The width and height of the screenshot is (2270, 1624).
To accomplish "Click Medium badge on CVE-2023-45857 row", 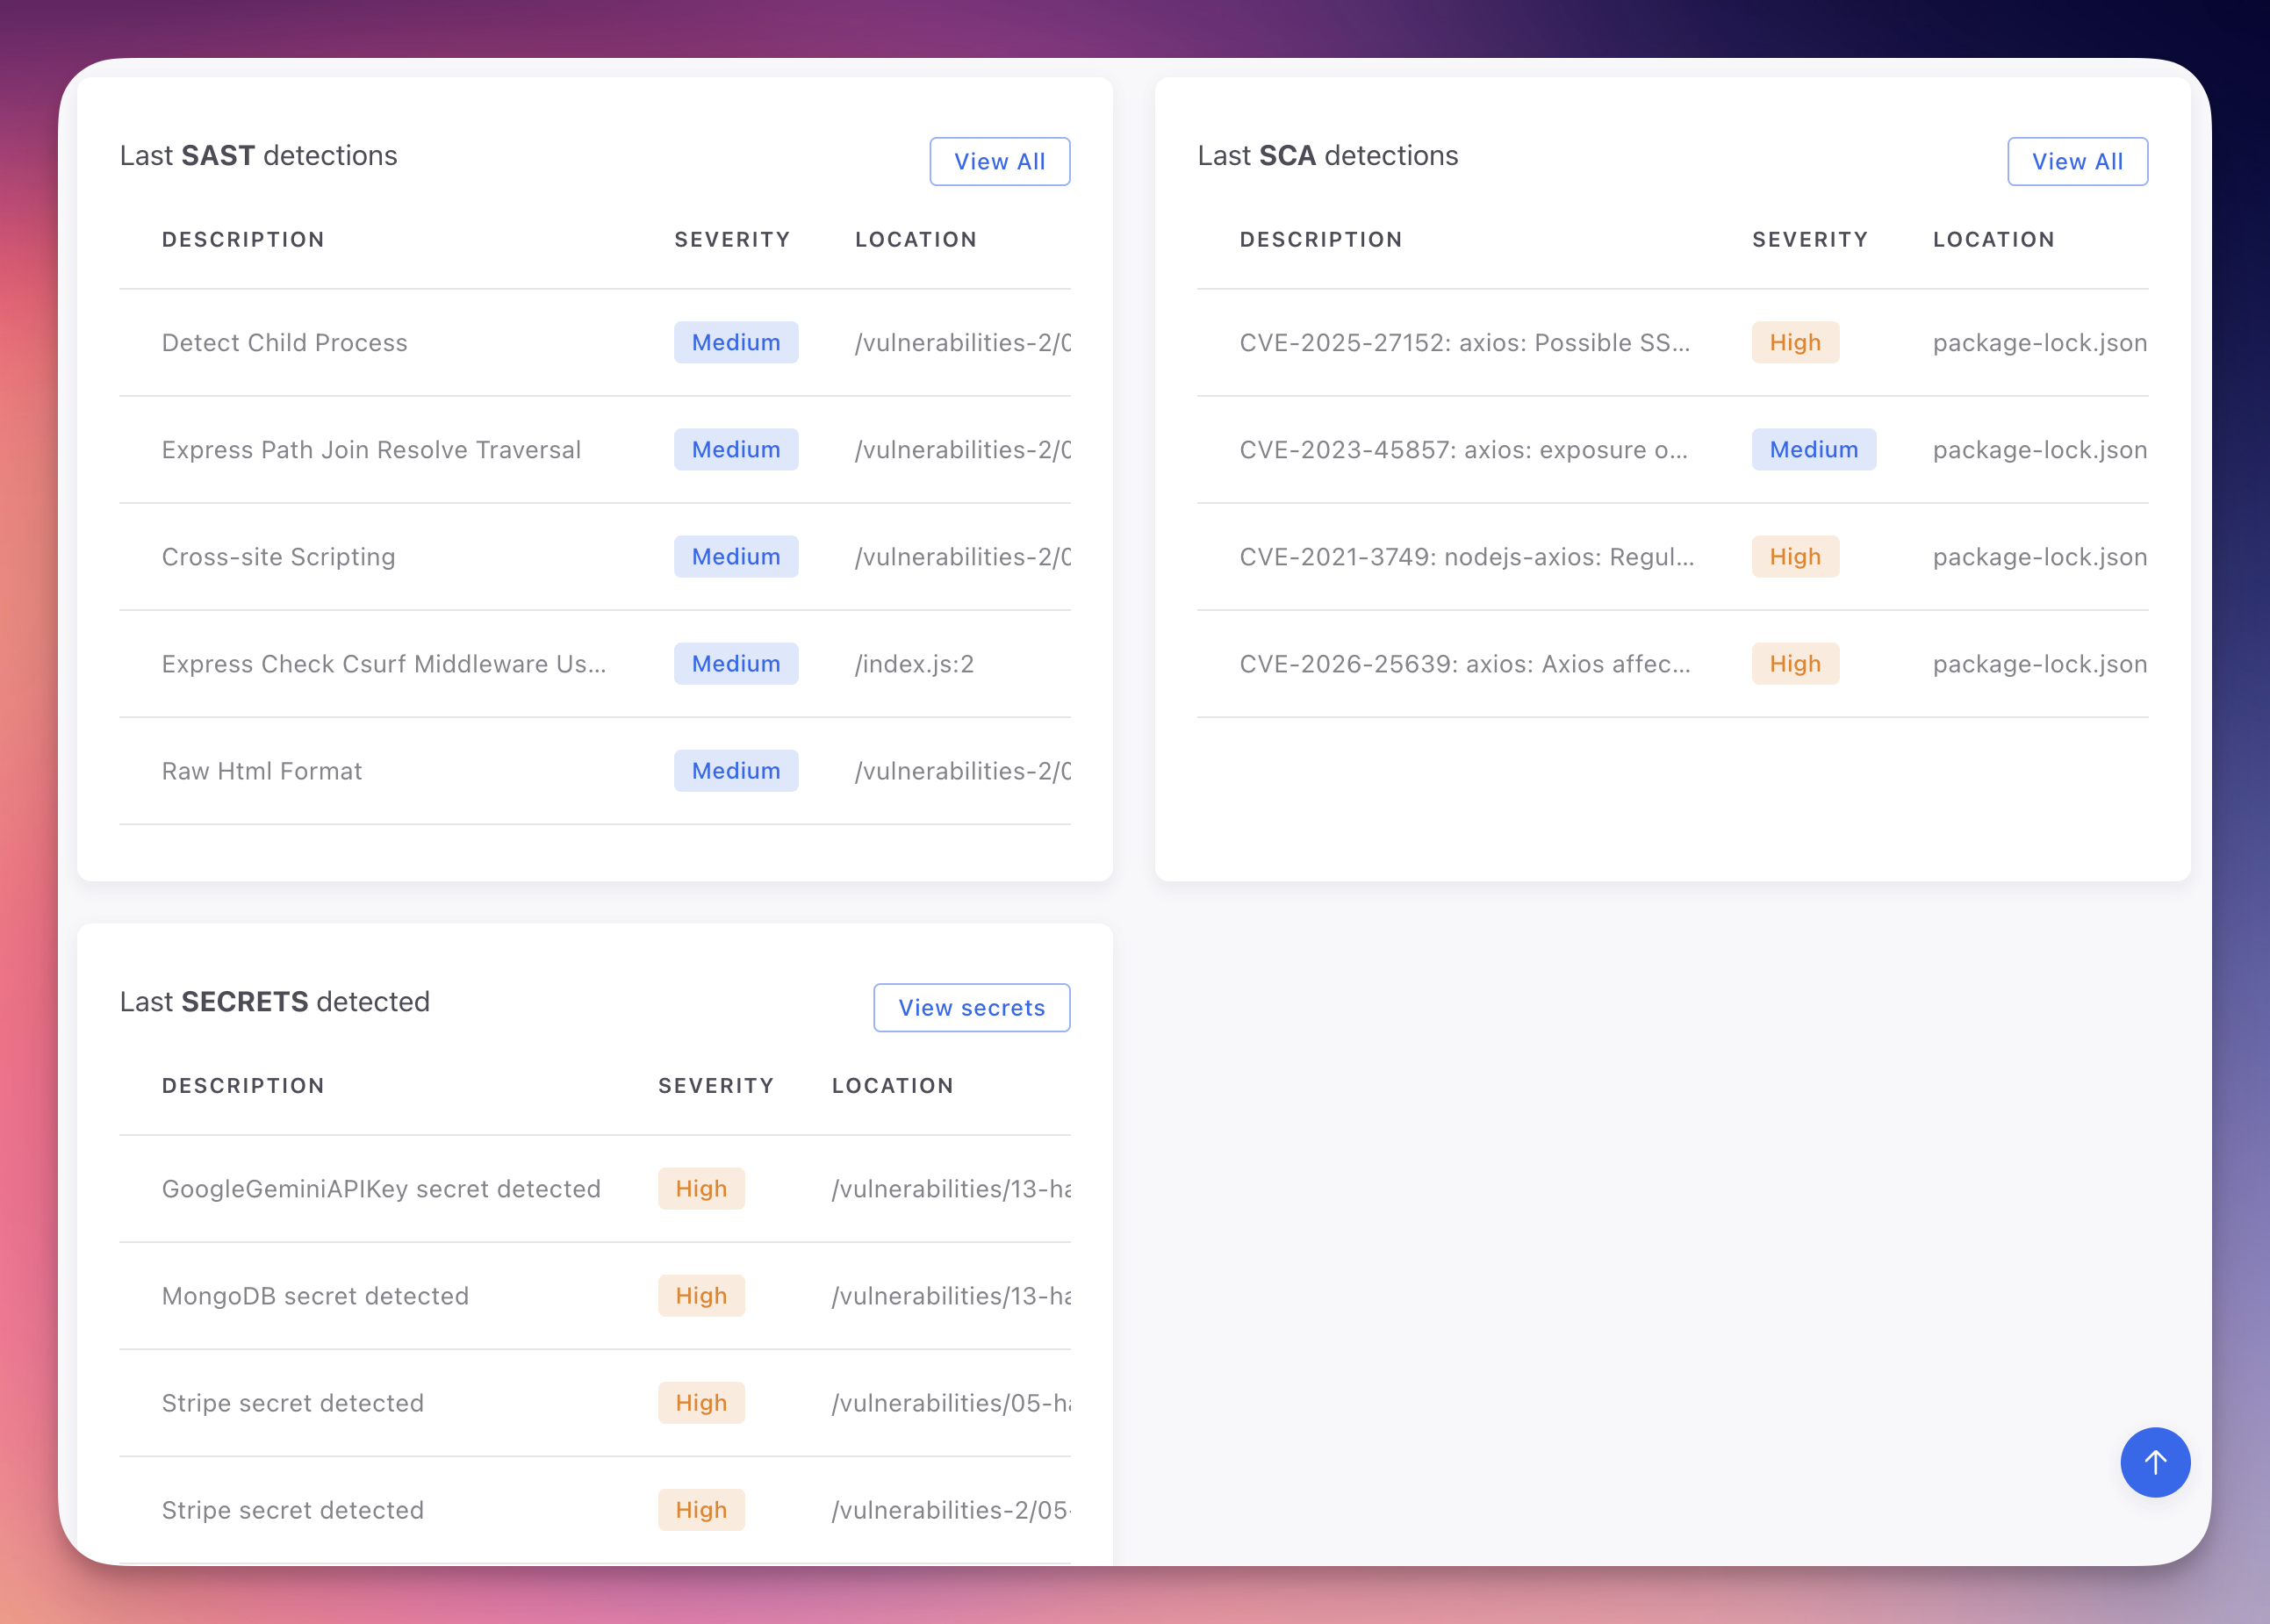I will click(x=1813, y=450).
